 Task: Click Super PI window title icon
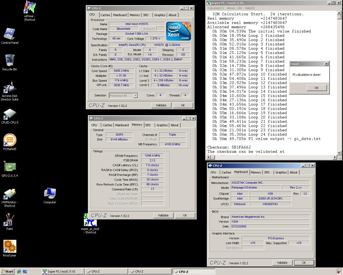click(x=209, y=3)
